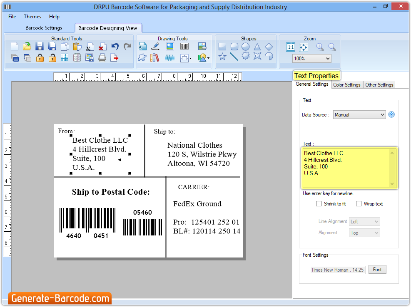Switch to the Barcode Settings tab
This screenshot has width=411, height=307.
[x=44, y=28]
